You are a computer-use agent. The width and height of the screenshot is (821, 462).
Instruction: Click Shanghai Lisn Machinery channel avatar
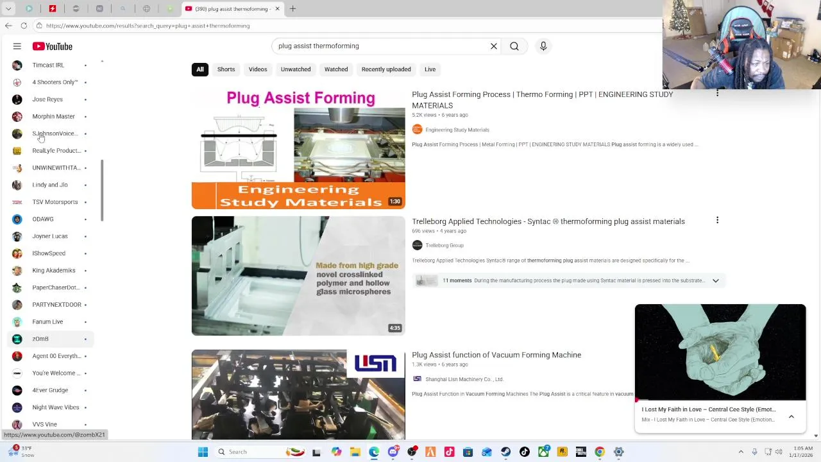[x=417, y=379]
